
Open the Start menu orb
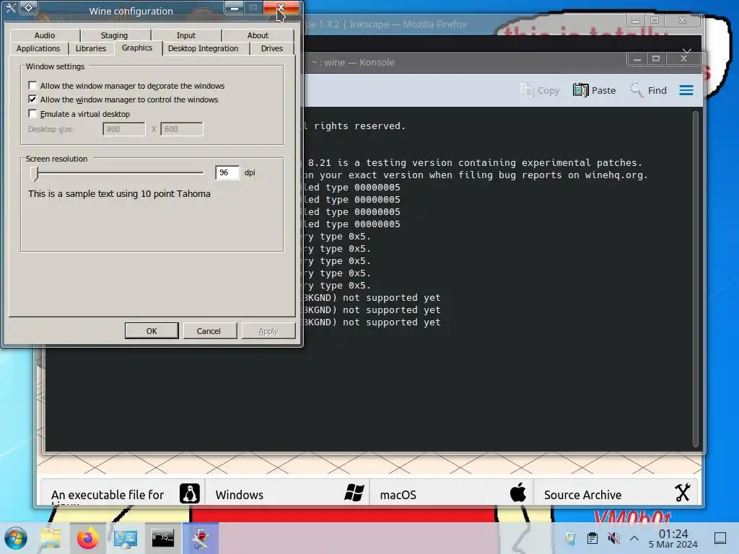pos(16,538)
